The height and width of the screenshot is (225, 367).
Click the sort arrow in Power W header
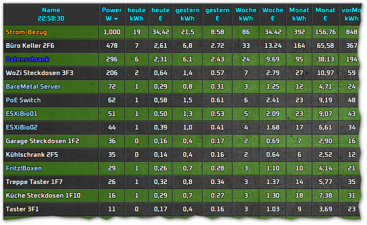(116, 19)
